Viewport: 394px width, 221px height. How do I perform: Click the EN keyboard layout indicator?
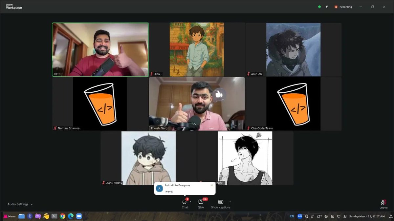pyautogui.click(x=292, y=216)
